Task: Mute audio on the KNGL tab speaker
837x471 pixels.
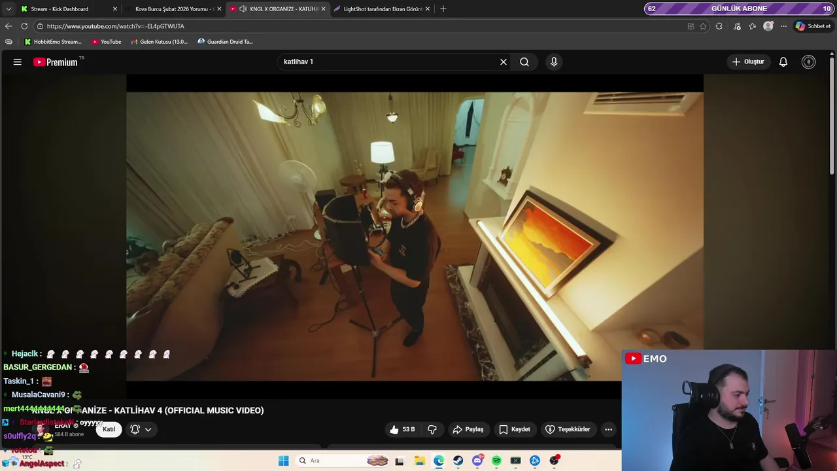Action: (243, 9)
